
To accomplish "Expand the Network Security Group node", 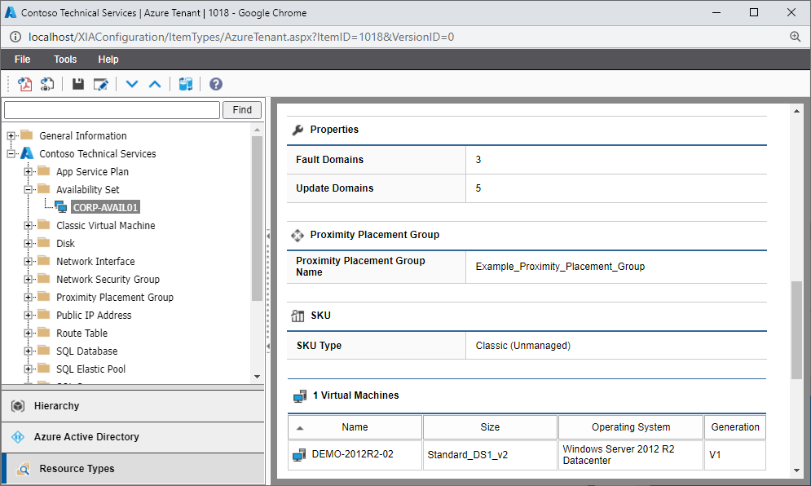I will tap(28, 279).
